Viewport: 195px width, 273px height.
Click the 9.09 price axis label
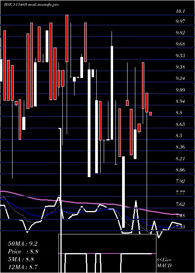tap(181, 90)
